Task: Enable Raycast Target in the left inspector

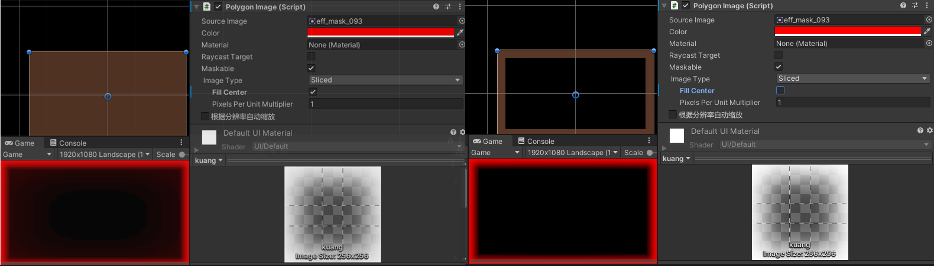Action: (x=311, y=57)
